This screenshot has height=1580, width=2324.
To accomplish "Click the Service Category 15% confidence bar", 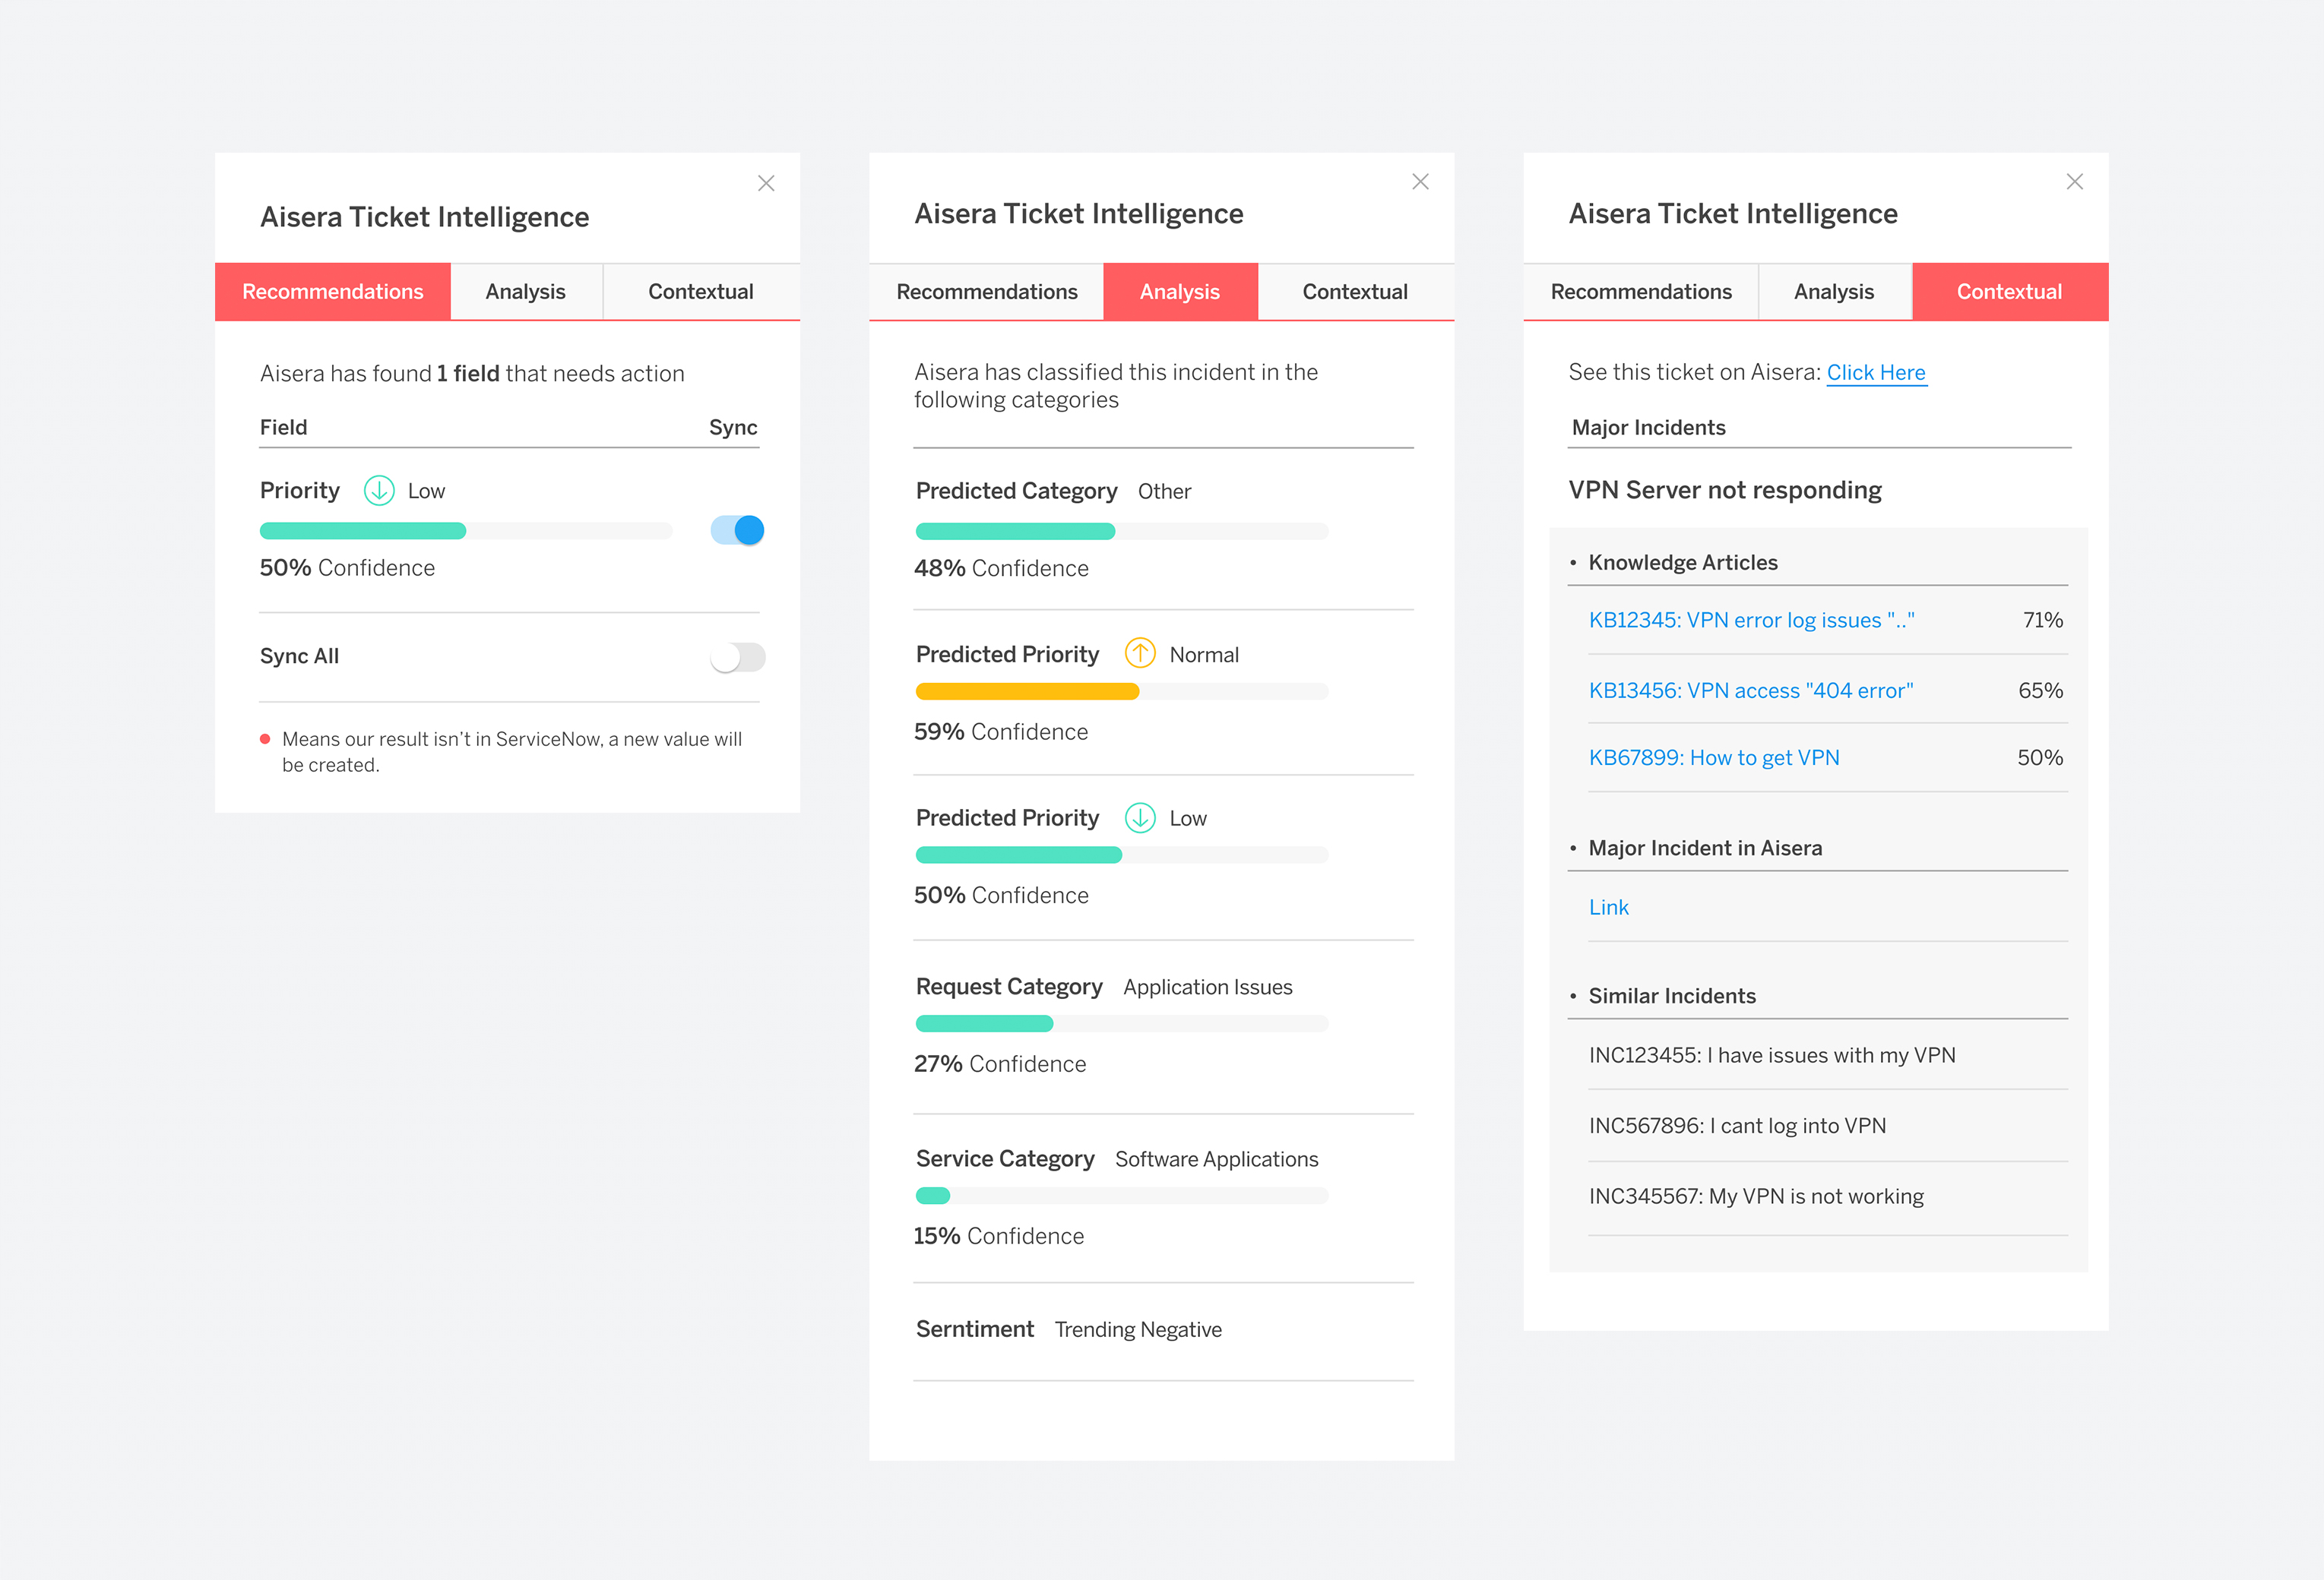I will click(1122, 1195).
